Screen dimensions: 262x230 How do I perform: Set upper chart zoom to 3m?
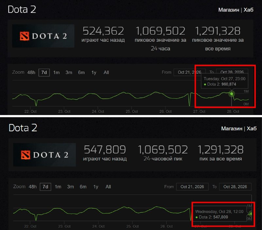(69, 72)
